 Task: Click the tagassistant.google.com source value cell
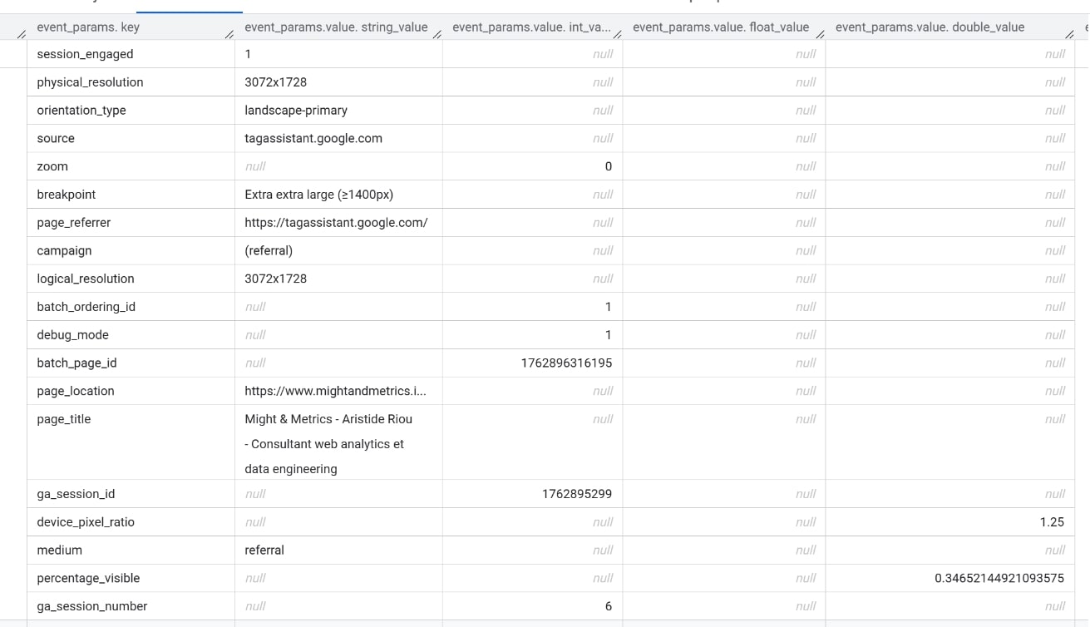[313, 139]
